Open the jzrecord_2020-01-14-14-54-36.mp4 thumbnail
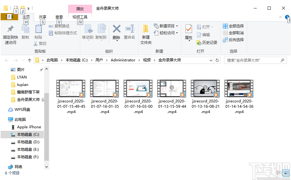The height and width of the screenshot is (180, 291). 239,88
